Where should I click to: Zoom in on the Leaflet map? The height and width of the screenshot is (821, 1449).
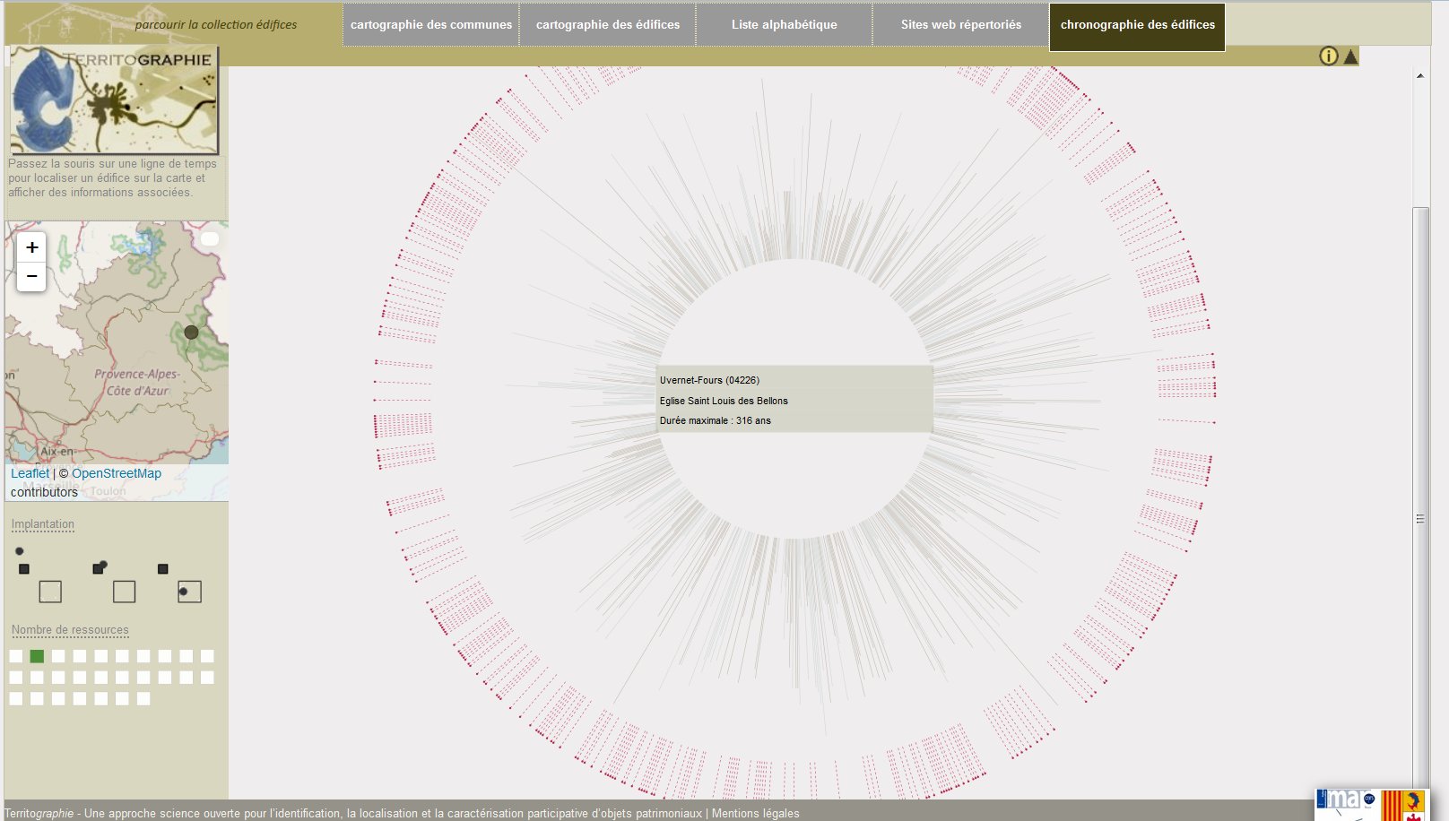pyautogui.click(x=31, y=247)
